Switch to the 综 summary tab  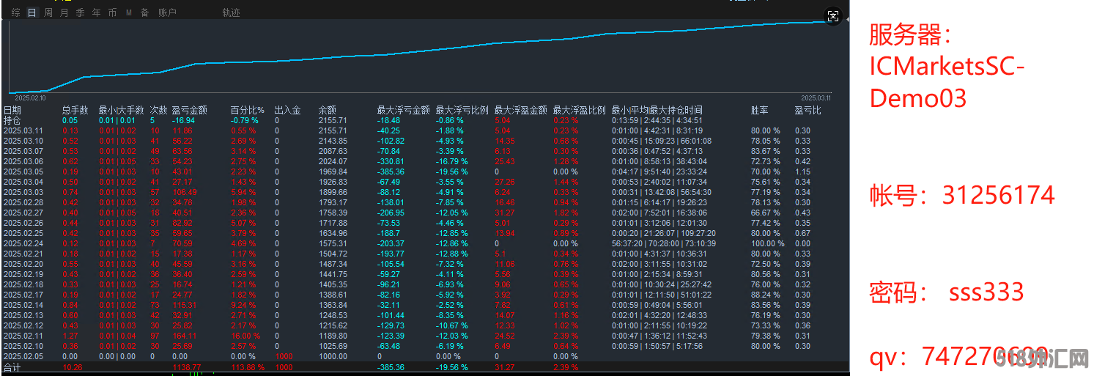tap(15, 12)
